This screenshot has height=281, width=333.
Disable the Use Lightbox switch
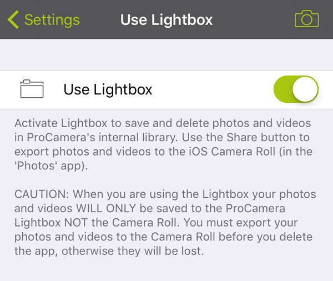pos(296,89)
